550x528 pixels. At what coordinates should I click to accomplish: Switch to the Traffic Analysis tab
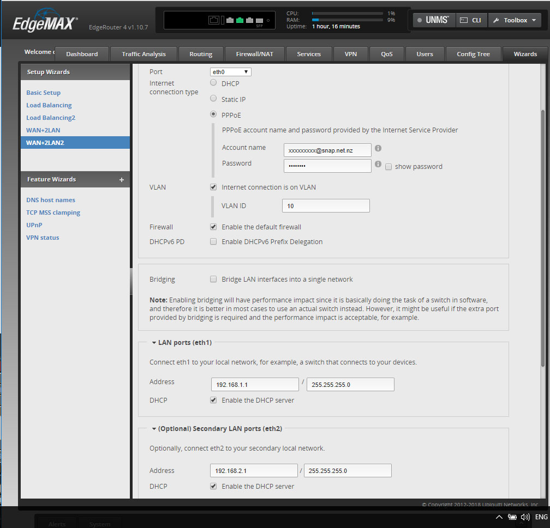(144, 54)
